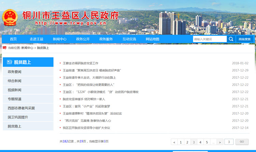Select 政务要闻 in the left sidebar

[14, 72]
